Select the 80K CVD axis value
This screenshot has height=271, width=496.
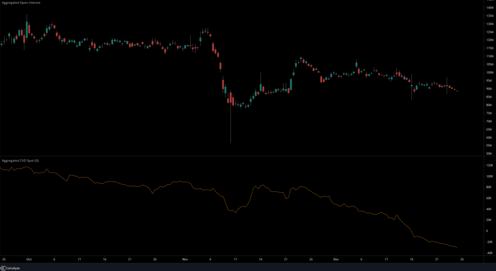click(x=489, y=187)
